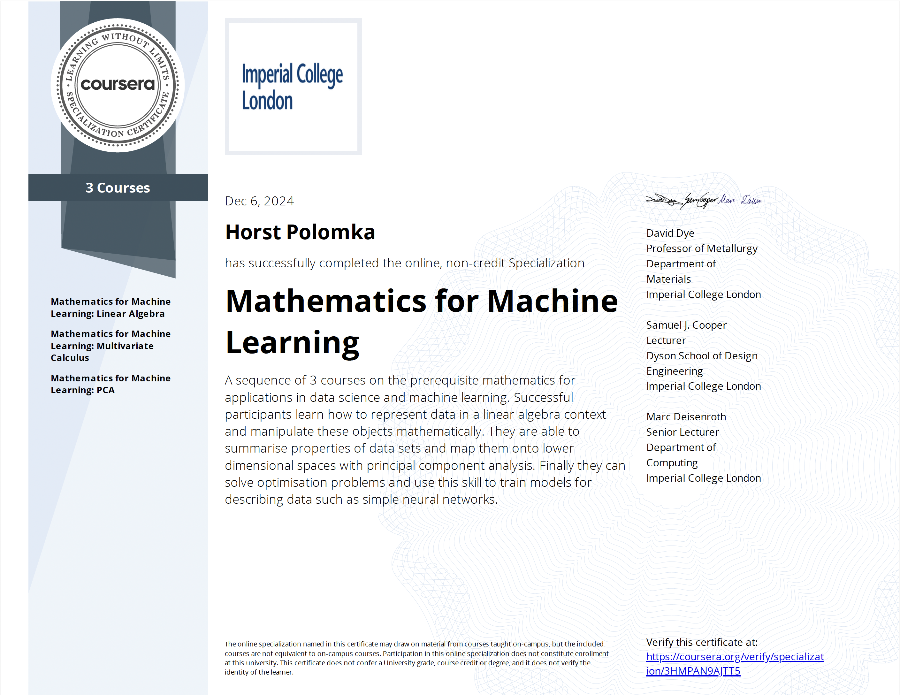Viewport: 900px width, 695px height.
Task: Select the '3 Courses' banner
Action: pos(118,187)
